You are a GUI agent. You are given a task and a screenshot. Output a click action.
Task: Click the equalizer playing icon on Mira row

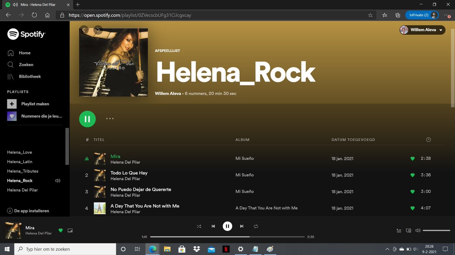[86, 159]
